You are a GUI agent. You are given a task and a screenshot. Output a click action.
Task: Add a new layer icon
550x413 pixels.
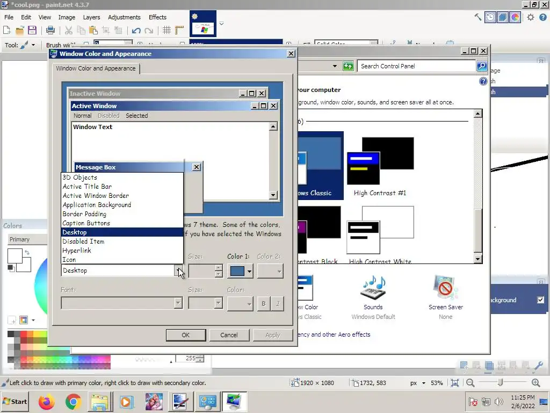(x=464, y=366)
